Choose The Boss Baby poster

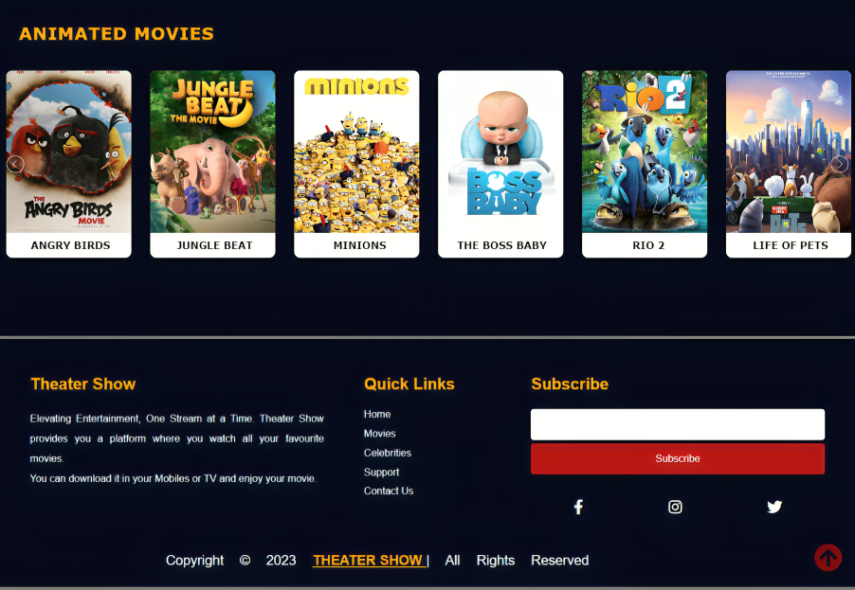click(x=500, y=153)
